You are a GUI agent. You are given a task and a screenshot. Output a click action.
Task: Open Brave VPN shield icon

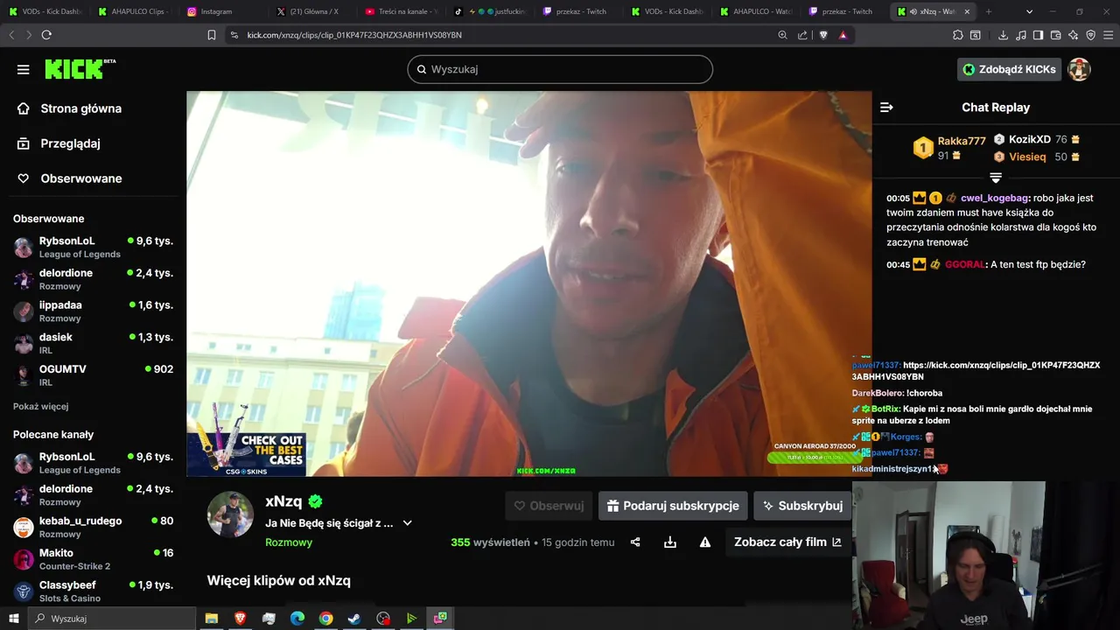point(1091,35)
